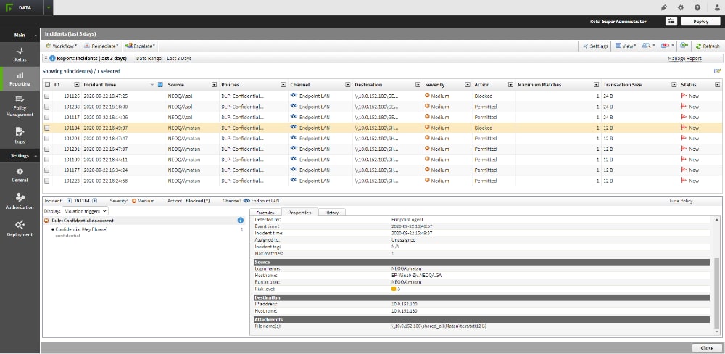Screen dimensions: 725x354
Task: Open the Logs section
Action: (20, 136)
